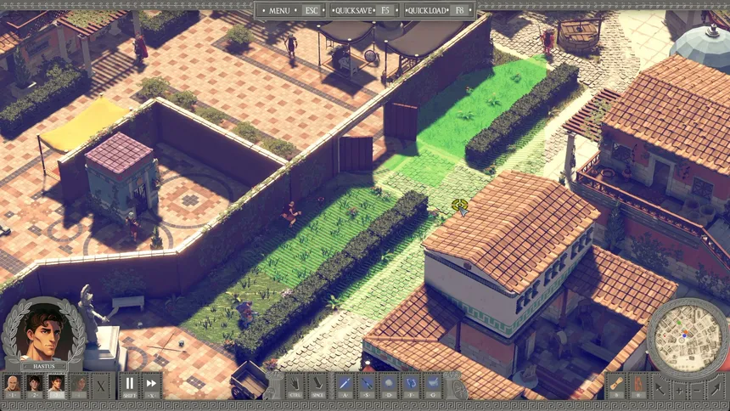The image size is (730, 411).
Task: Zoom out with the minus icon
Action: [695, 391]
